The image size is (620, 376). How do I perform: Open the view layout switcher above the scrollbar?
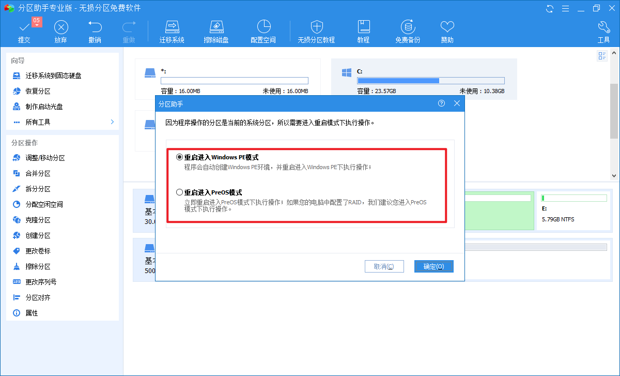(x=602, y=56)
